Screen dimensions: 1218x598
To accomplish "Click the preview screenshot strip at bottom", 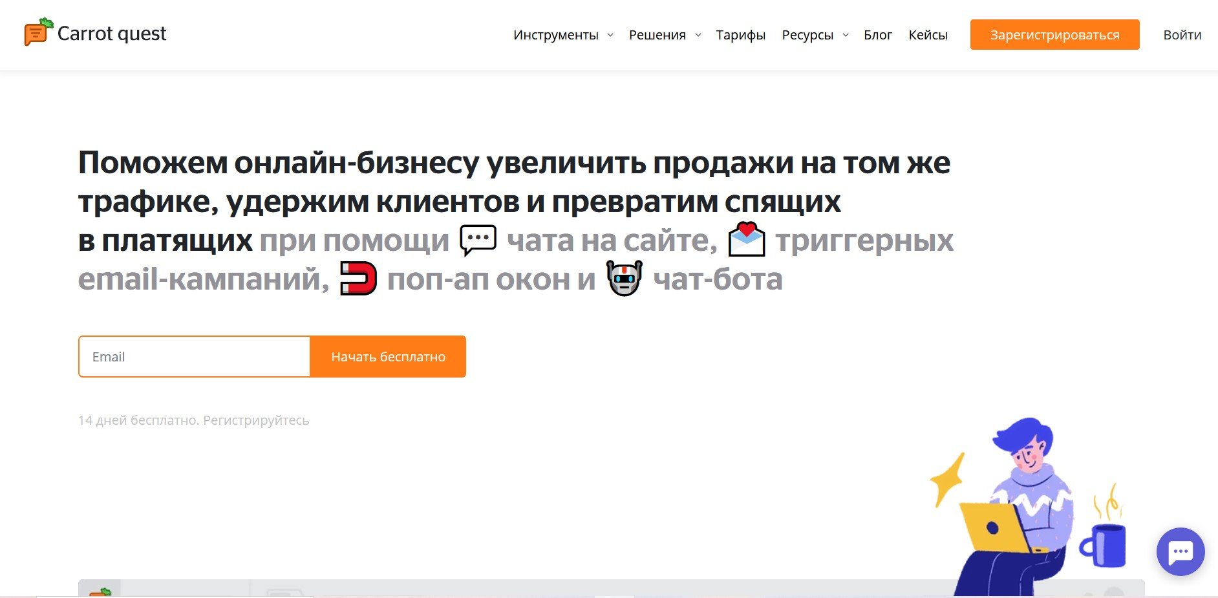I will tap(517, 588).
